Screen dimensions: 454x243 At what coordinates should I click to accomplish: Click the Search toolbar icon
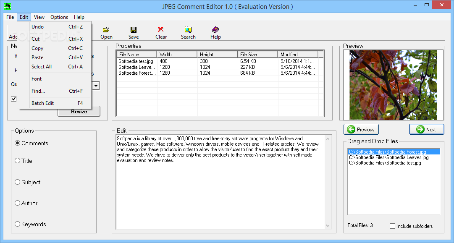point(188,29)
